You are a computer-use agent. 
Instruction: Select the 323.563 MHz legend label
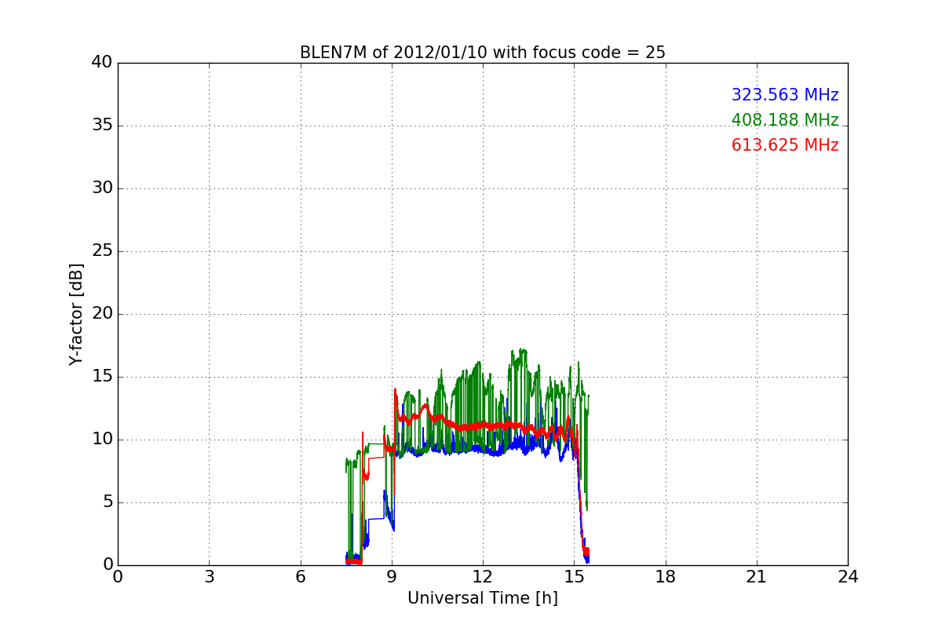pos(785,95)
